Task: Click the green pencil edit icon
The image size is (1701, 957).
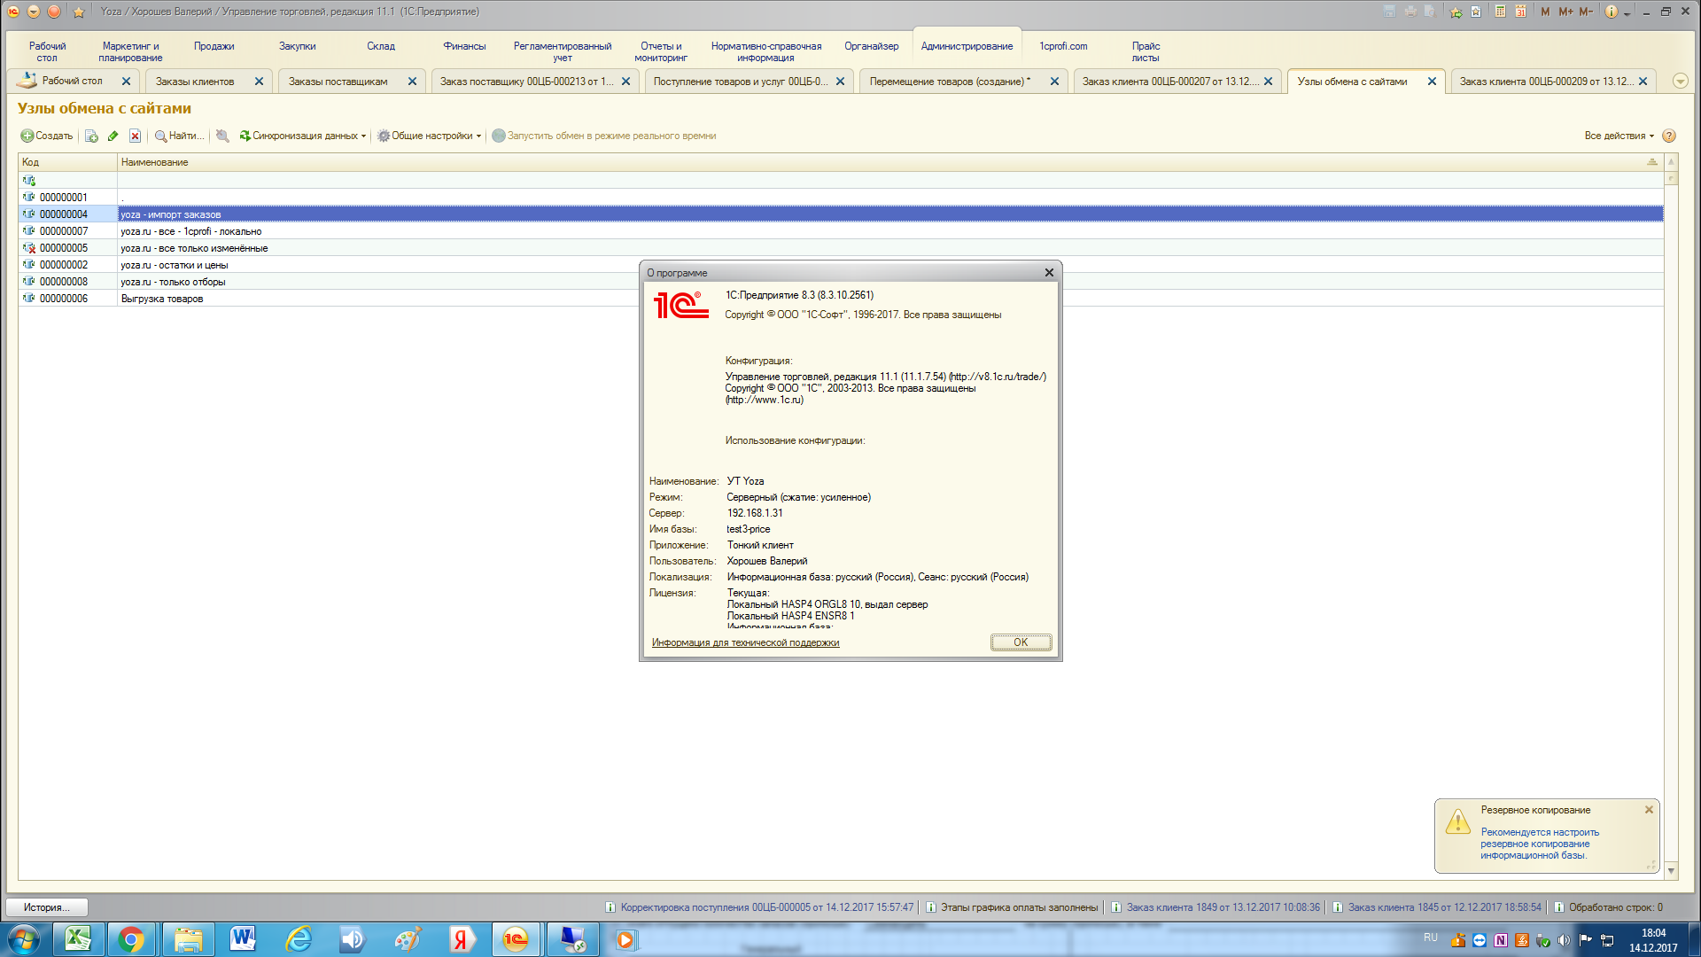Action: click(x=113, y=136)
